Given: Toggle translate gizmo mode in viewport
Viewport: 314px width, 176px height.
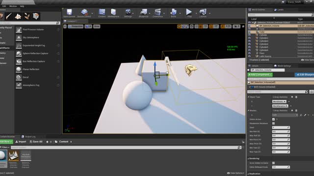Looking at the screenshot, I should point(179,26).
